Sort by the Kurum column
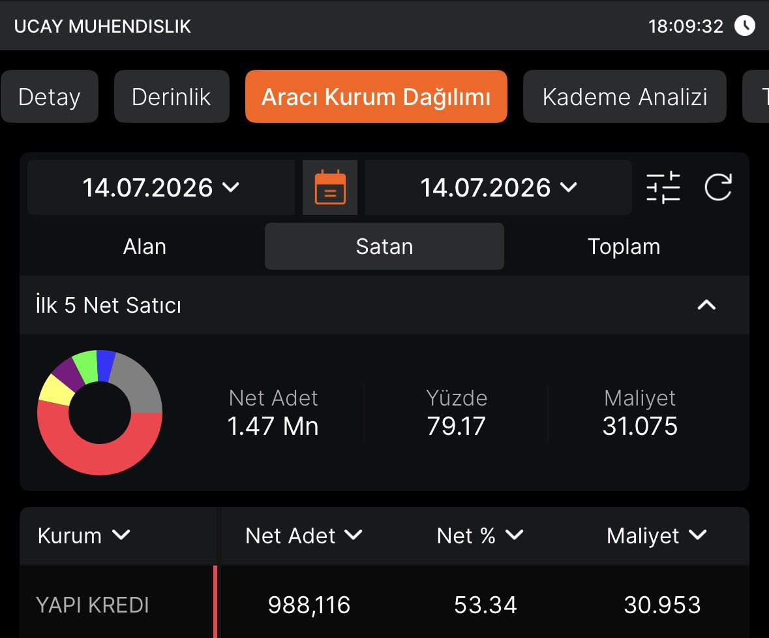769x638 pixels. (84, 535)
